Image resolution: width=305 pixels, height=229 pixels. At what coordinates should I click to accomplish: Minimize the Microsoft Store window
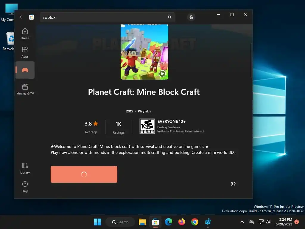click(218, 15)
